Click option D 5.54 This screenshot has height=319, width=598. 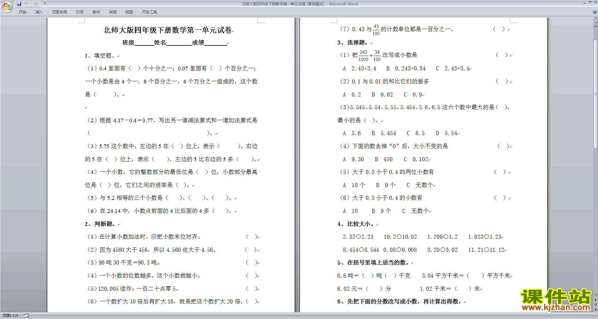(x=446, y=133)
